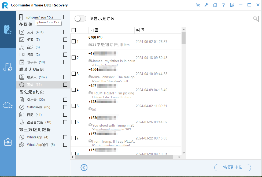Check the WhatsApp checkbox
The height and width of the screenshot is (177, 262).
(65, 137)
